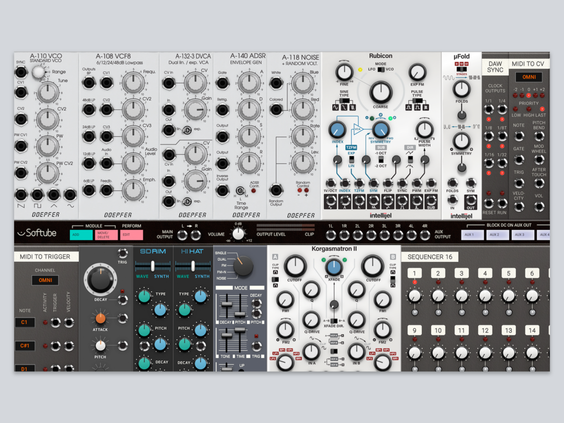This screenshot has height=423, width=564.
Task: Open the OMNI channel selector on MIDI TO CV
Action: tap(529, 77)
